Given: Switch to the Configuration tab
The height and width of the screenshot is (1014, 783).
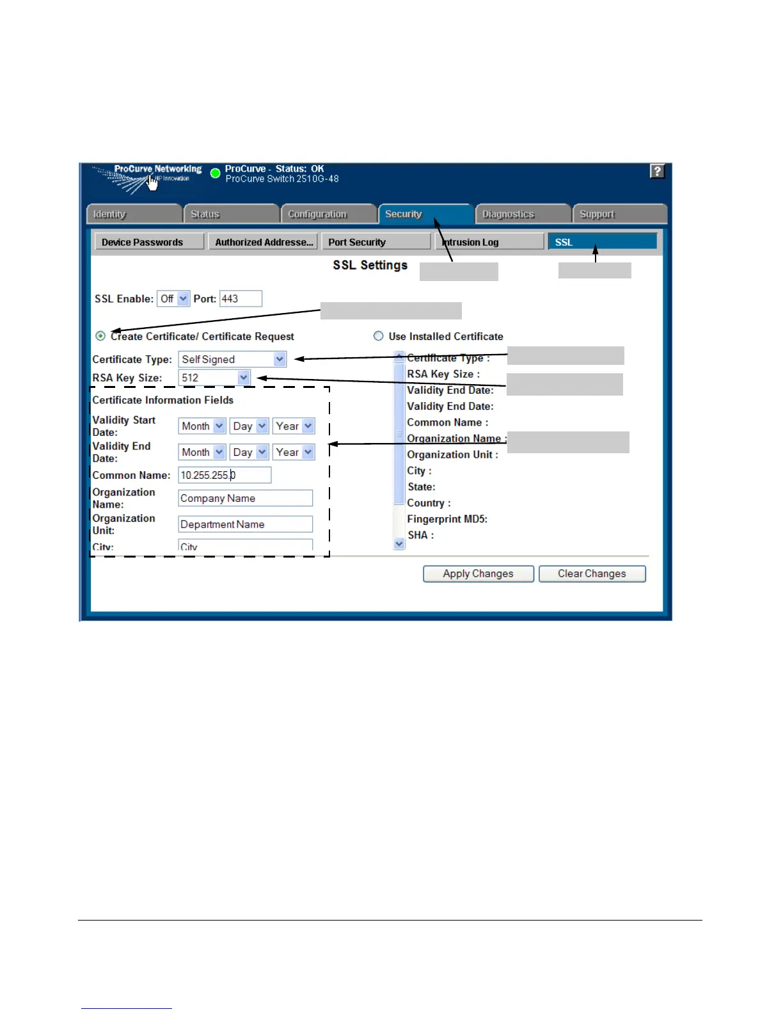Looking at the screenshot, I should [x=329, y=214].
